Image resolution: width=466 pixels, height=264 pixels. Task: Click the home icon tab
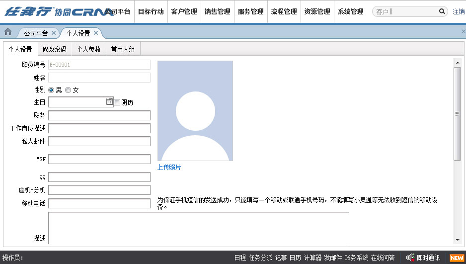point(8,32)
